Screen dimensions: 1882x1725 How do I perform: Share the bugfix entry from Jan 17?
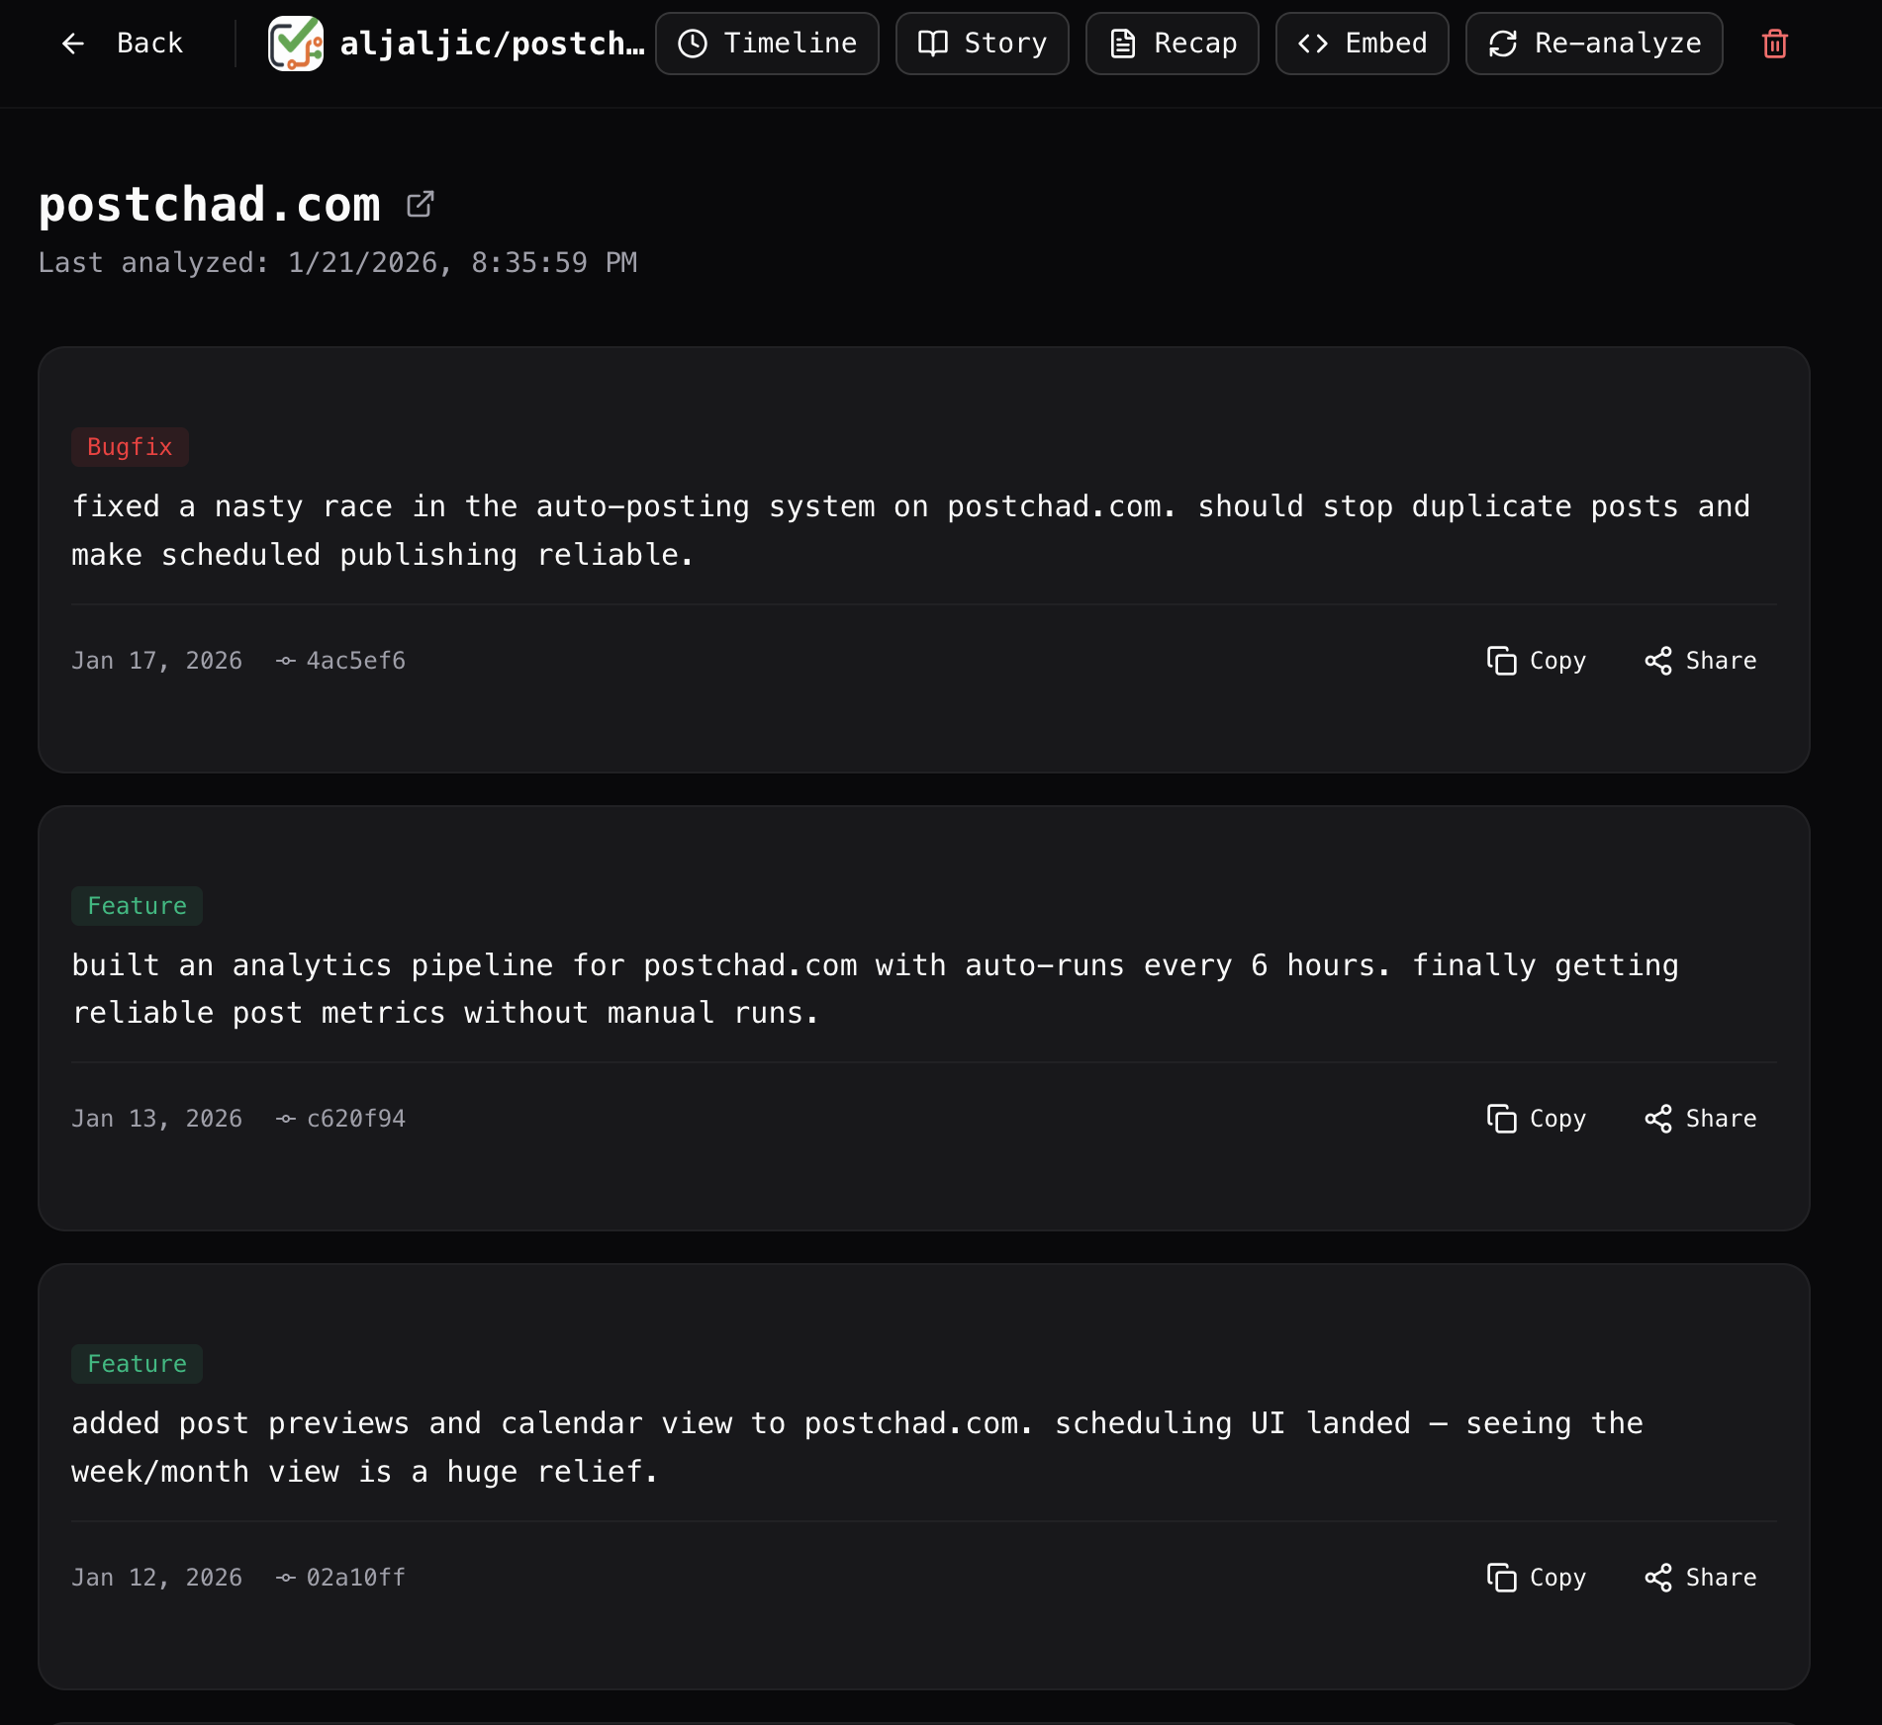pos(1699,661)
